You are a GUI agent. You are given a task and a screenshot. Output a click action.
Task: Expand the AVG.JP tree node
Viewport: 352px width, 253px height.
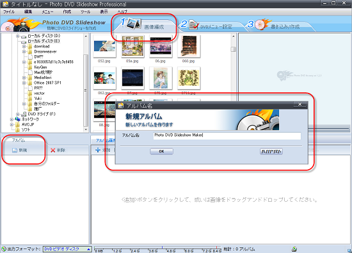click(12, 124)
